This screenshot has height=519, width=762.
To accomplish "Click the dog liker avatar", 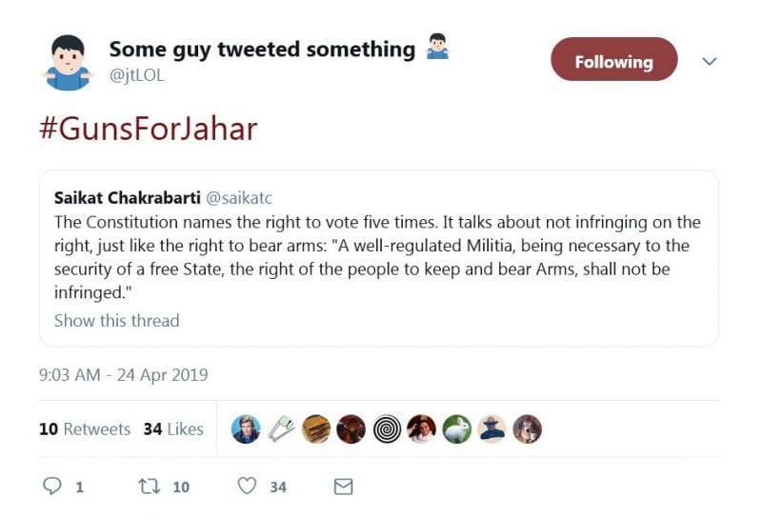I will tap(527, 429).
